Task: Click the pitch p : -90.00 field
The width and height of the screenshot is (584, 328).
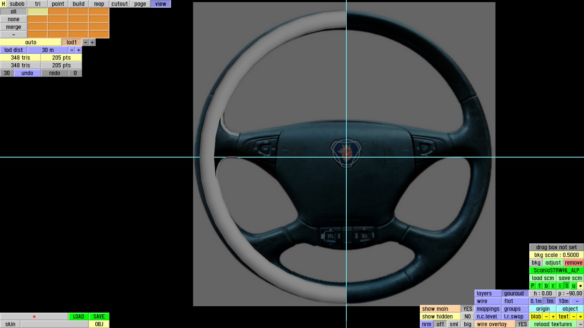Action: pos(570,293)
